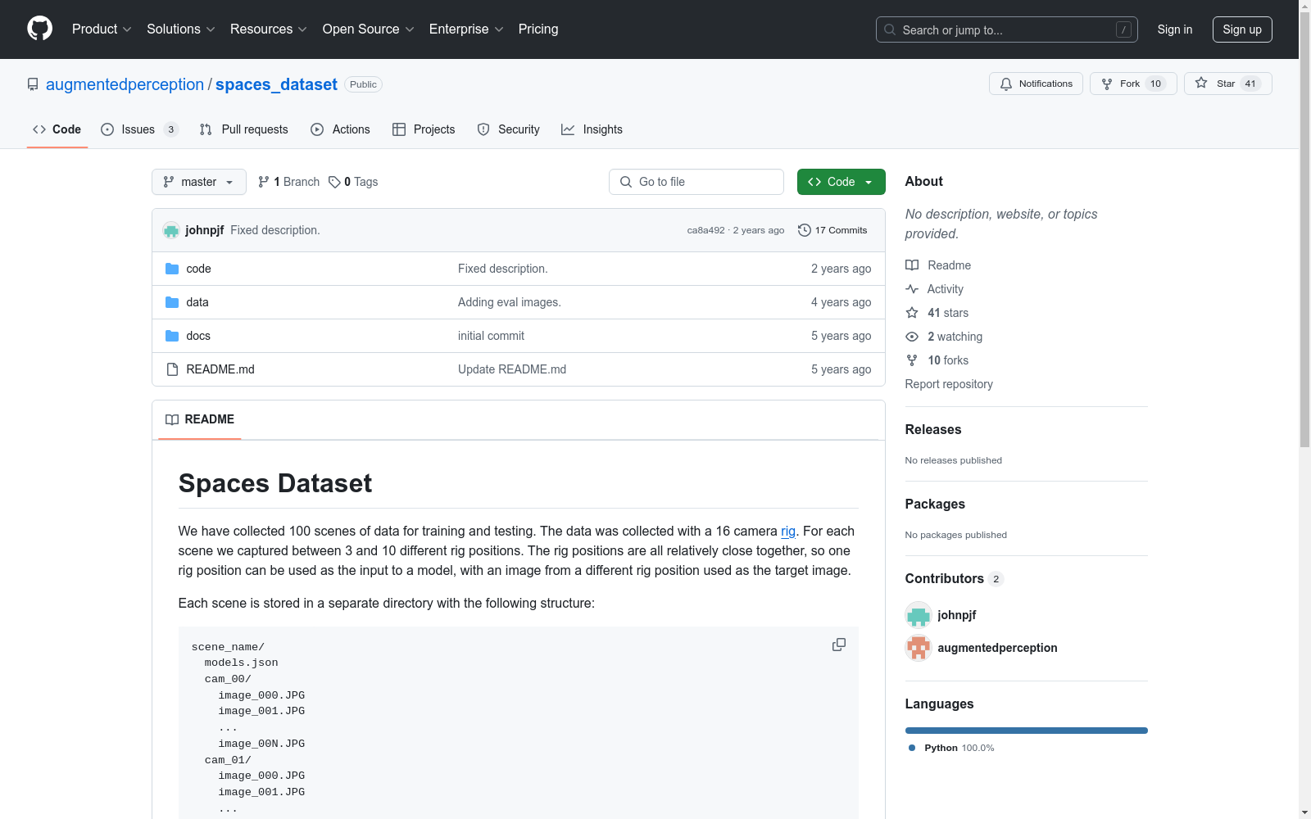Click the Python 100.0% language entry

tap(951, 748)
